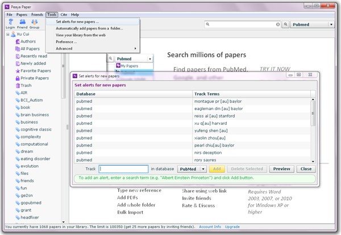Open the Authors icon in sidebar
341x235 pixels.
pyautogui.click(x=18, y=41)
